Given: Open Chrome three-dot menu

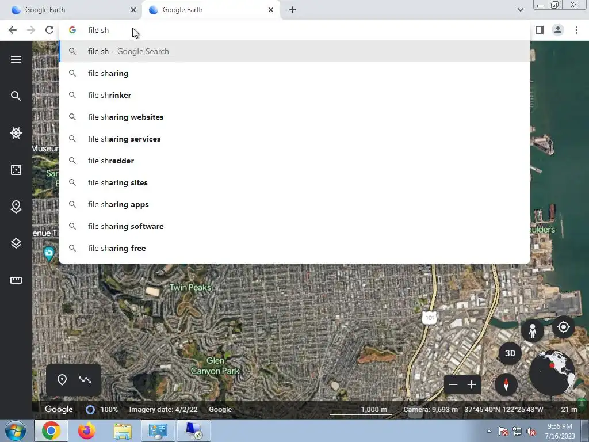Looking at the screenshot, I should click(x=576, y=30).
